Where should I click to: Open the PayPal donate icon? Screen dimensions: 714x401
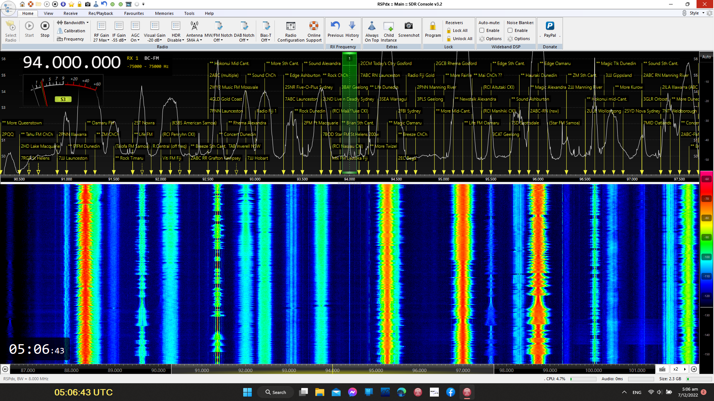(550, 26)
